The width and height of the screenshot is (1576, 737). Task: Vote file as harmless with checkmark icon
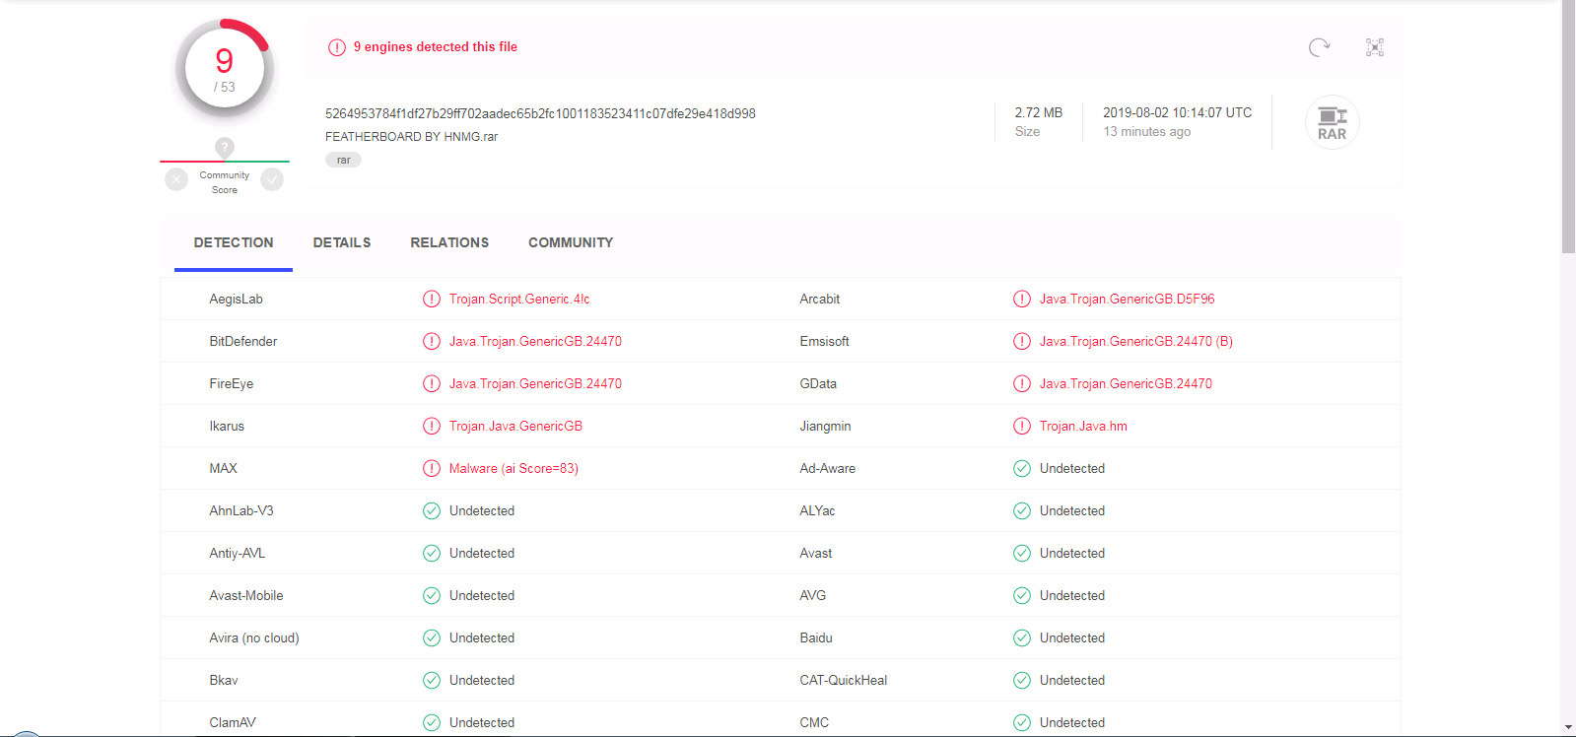tap(272, 179)
